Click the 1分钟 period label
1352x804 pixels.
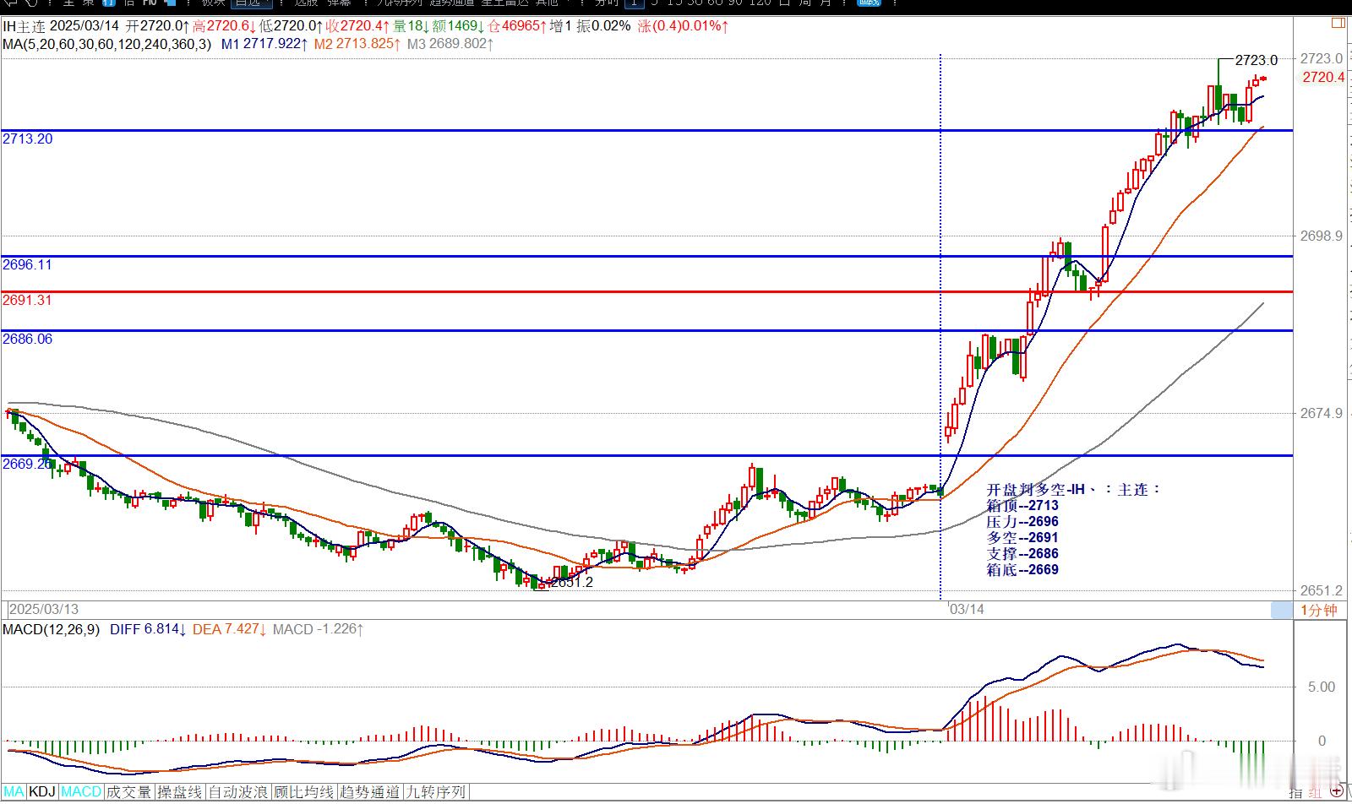[x=1318, y=610]
